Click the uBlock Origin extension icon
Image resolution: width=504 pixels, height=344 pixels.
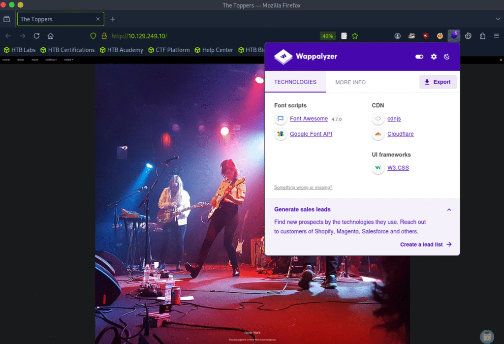click(x=426, y=36)
